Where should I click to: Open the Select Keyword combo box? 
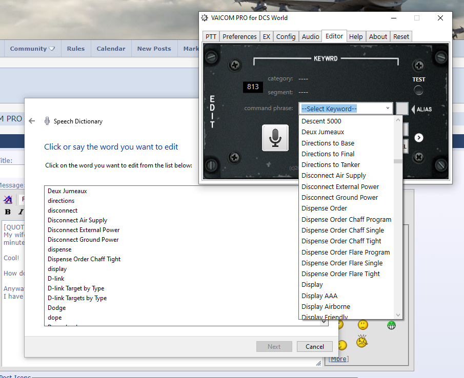pos(346,109)
